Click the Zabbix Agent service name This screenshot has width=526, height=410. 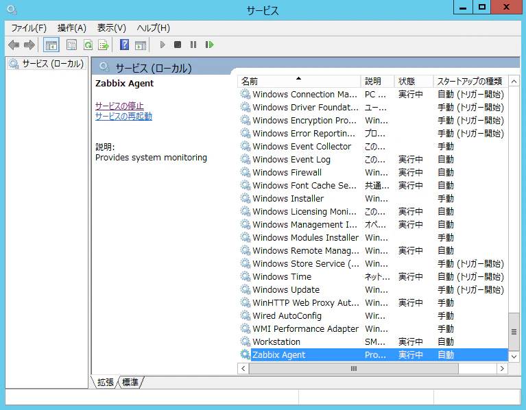pyautogui.click(x=278, y=354)
